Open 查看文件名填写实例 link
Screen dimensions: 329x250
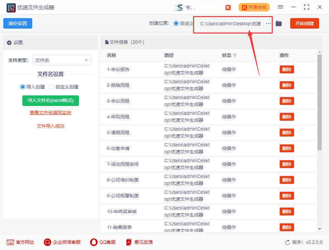coord(51,113)
